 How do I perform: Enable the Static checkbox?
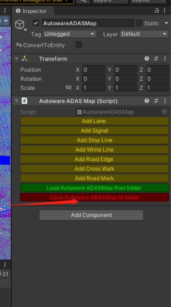[x=139, y=23]
